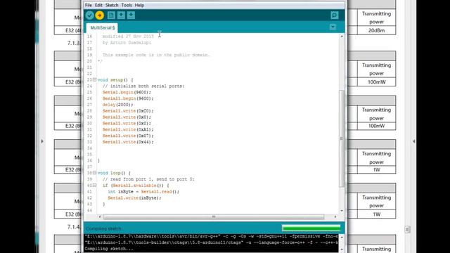
Task: Collapse the void loop() code block
Action: (x=94, y=173)
